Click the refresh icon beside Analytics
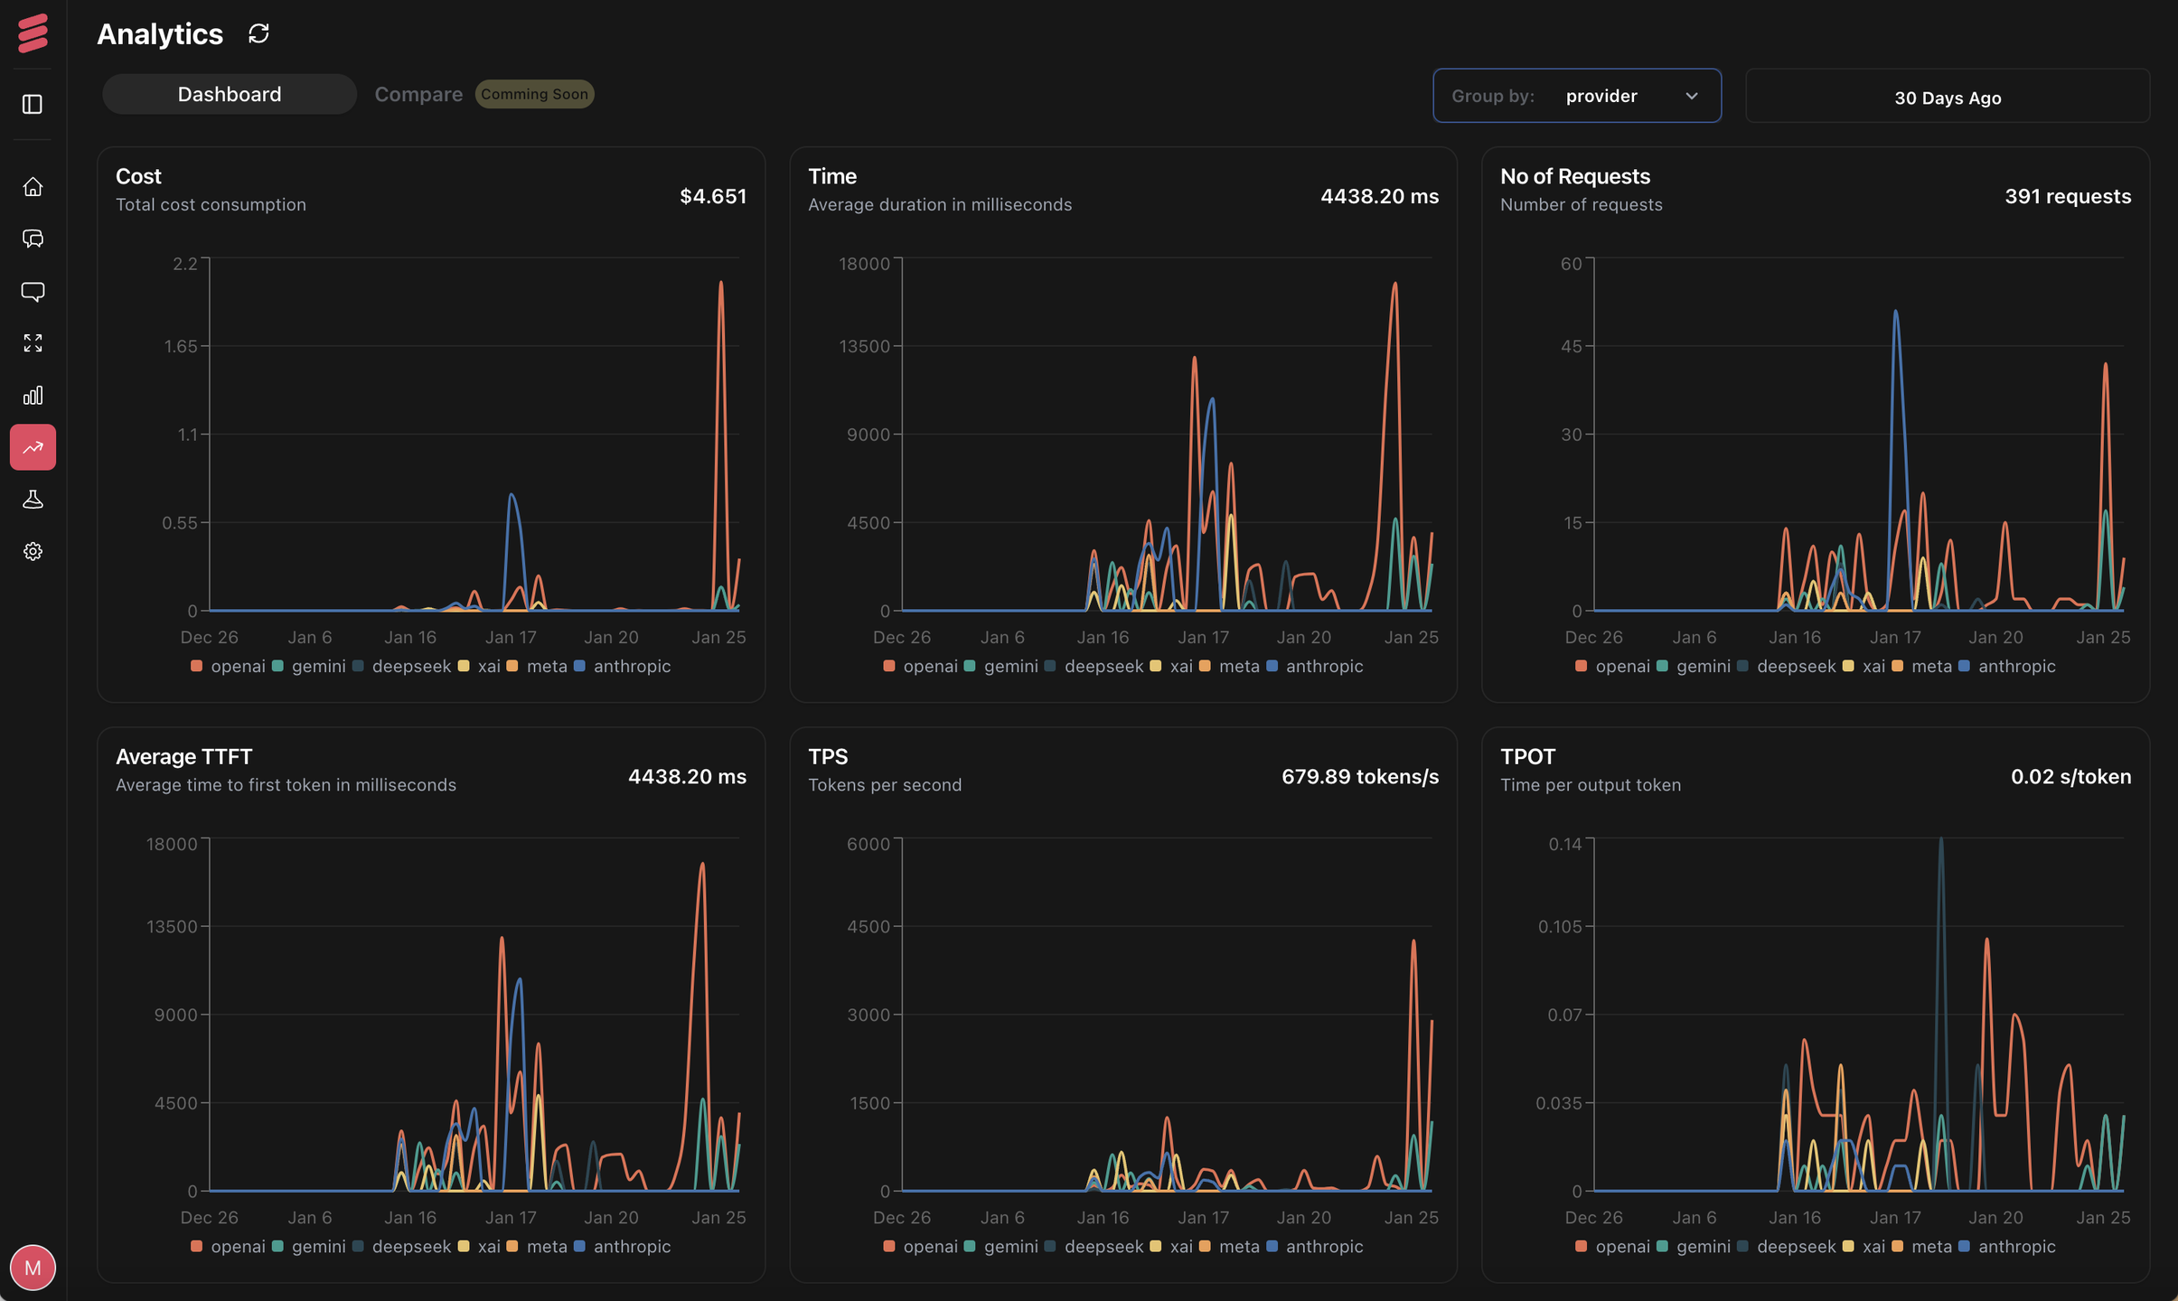The image size is (2178, 1301). pos(258,33)
